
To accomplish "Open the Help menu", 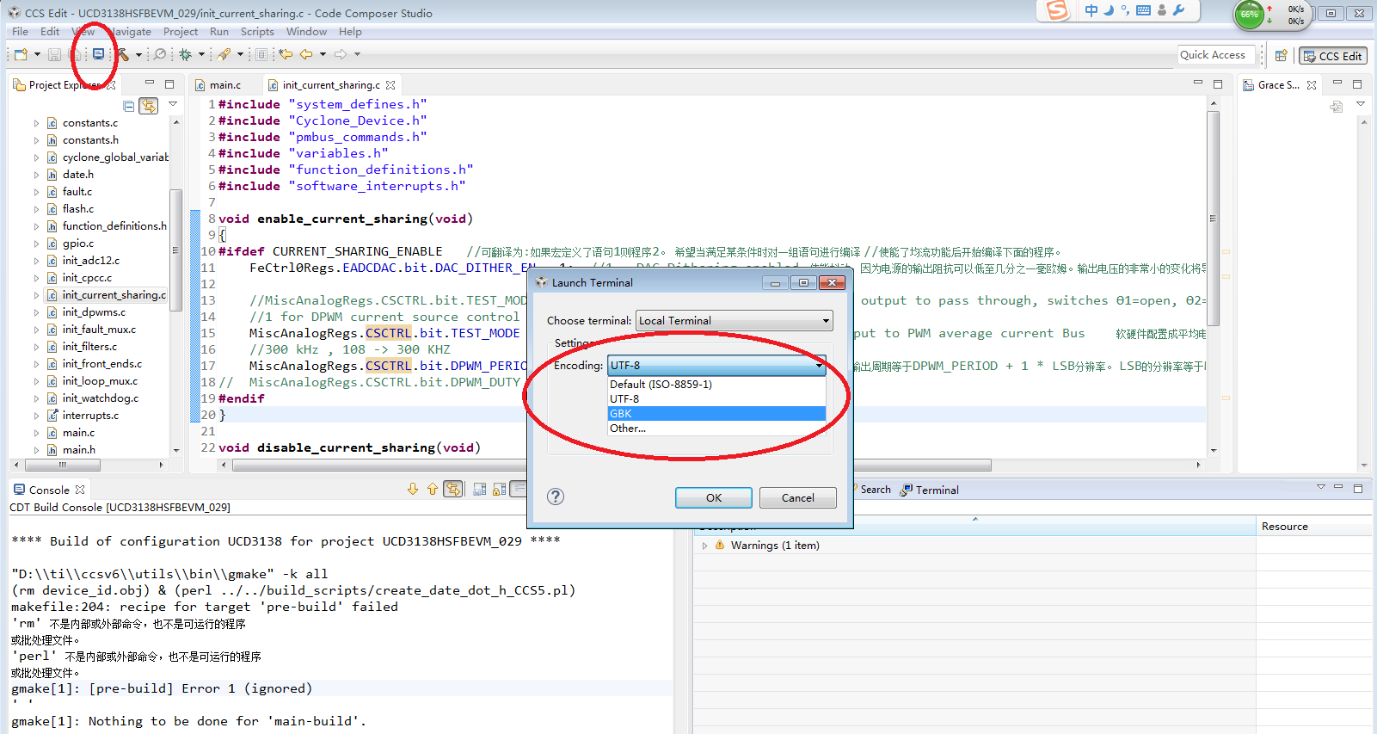I will (350, 32).
